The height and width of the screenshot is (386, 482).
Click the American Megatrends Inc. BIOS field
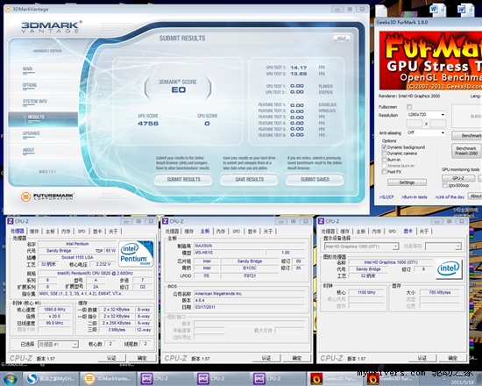pos(250,294)
